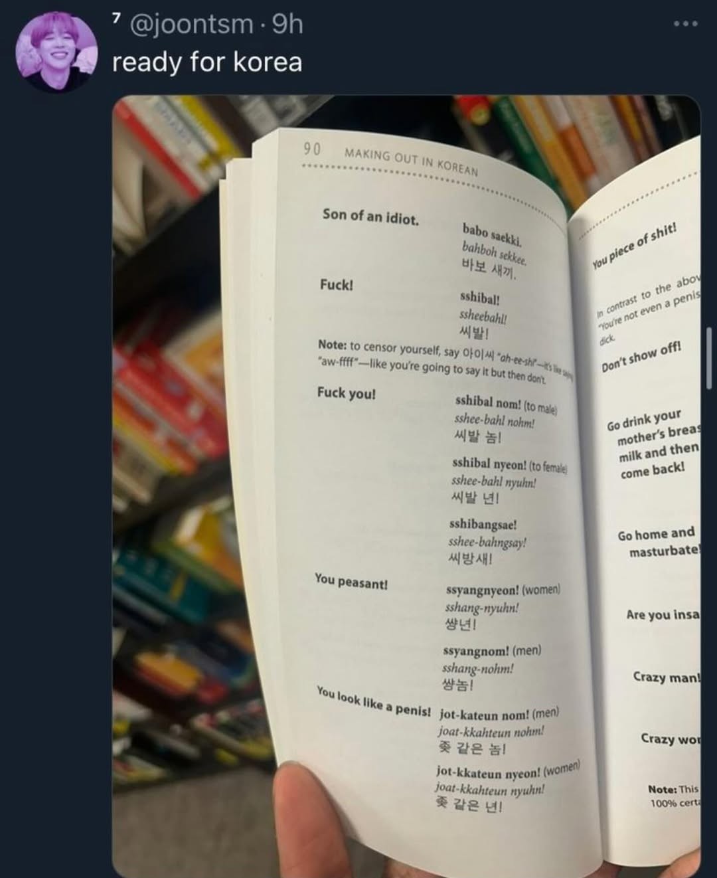The image size is (717, 878).
Task: Click the display name "7"
Action: coord(116,18)
